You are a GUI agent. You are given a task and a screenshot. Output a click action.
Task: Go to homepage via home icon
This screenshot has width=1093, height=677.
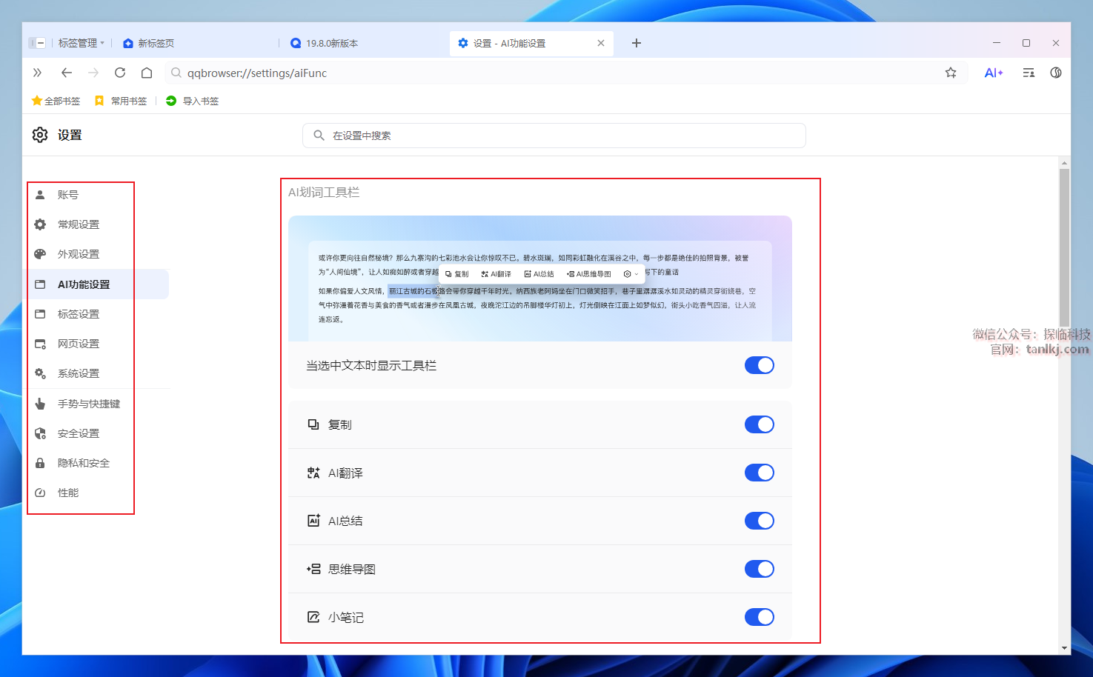click(x=147, y=73)
